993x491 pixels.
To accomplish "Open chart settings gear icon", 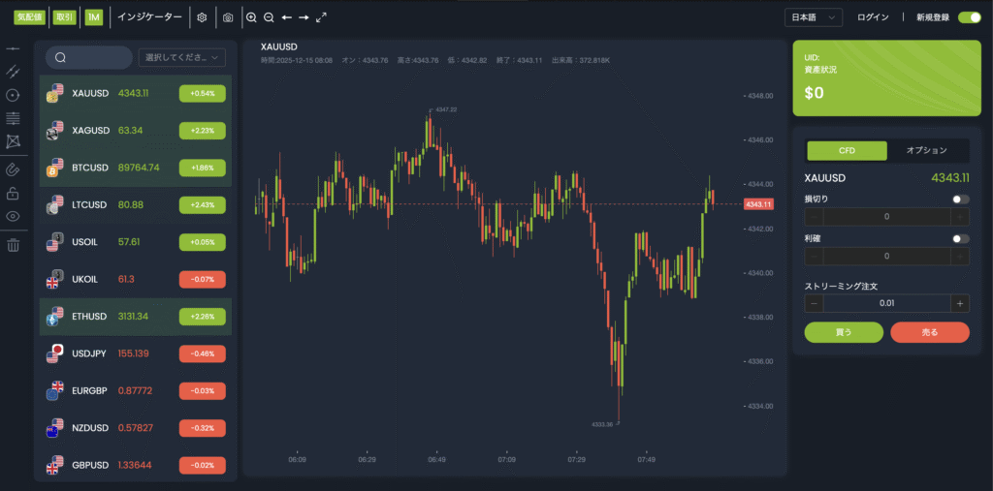I will (x=202, y=17).
